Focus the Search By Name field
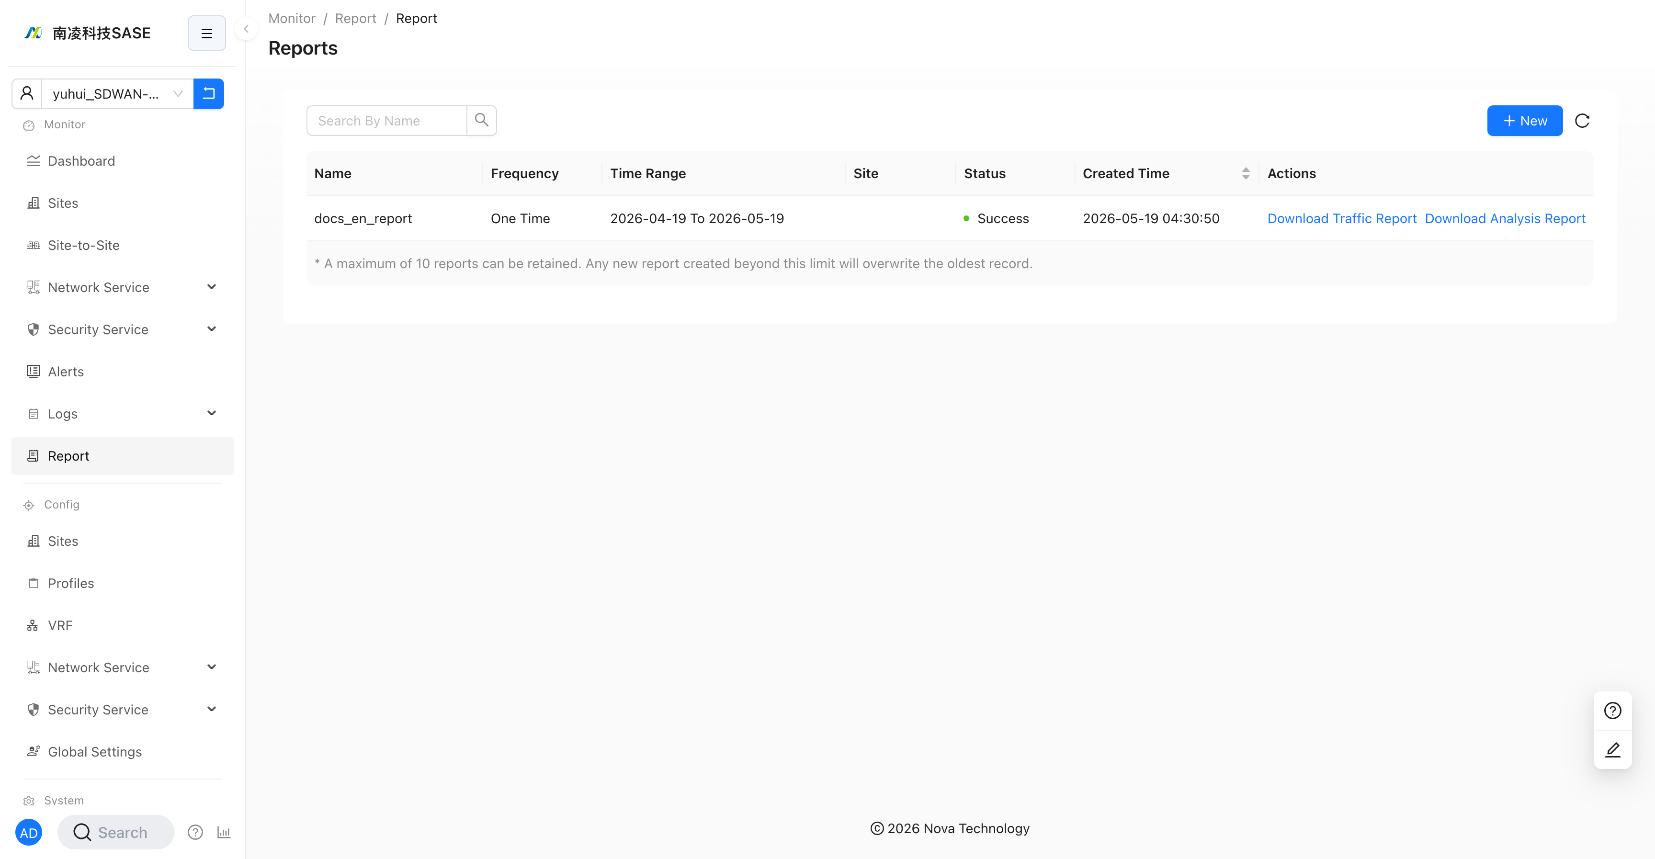 (x=387, y=120)
